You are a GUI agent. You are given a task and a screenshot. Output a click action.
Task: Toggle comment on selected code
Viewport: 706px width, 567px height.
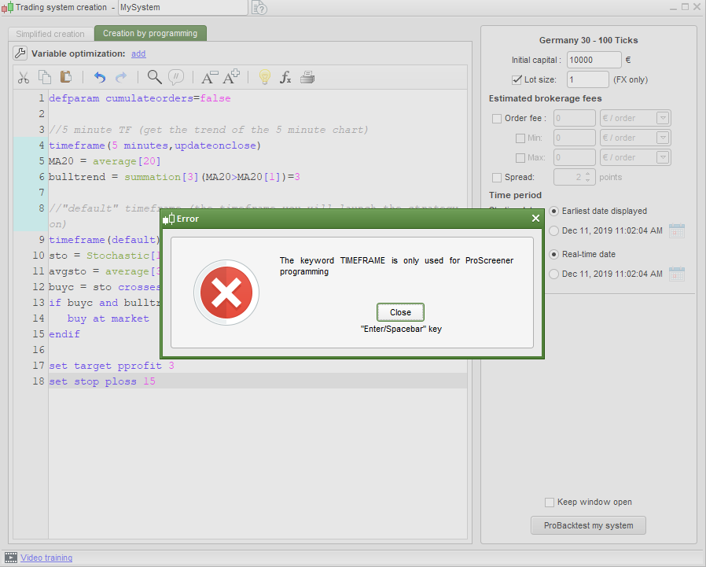tap(176, 77)
